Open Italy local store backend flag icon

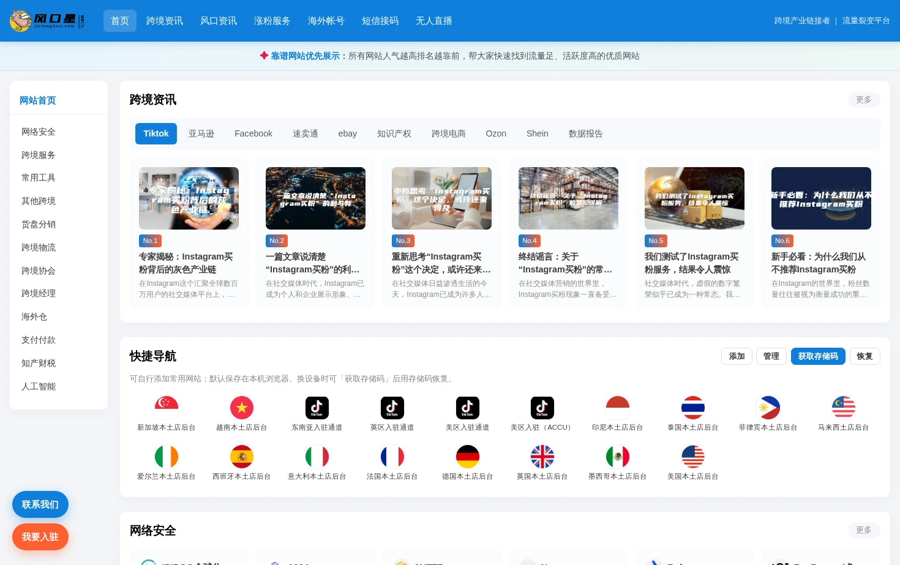tap(317, 457)
